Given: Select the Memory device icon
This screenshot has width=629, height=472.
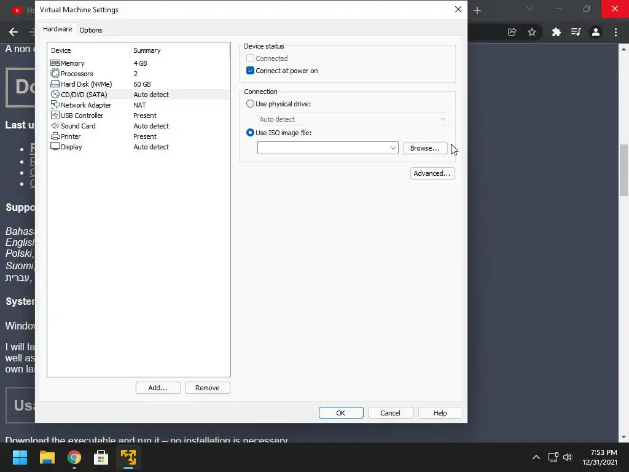Looking at the screenshot, I should [55, 63].
